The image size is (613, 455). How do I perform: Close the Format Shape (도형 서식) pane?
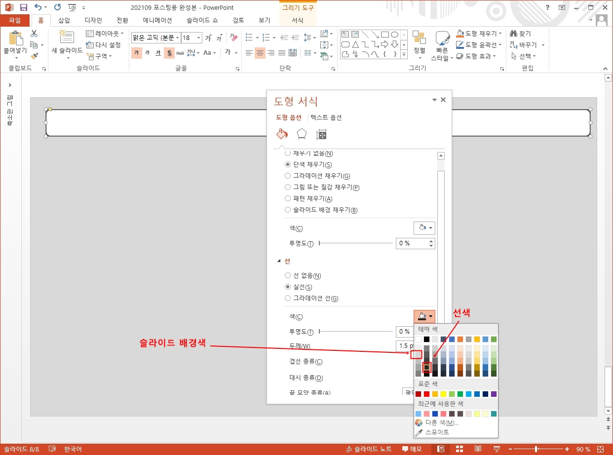pos(443,100)
